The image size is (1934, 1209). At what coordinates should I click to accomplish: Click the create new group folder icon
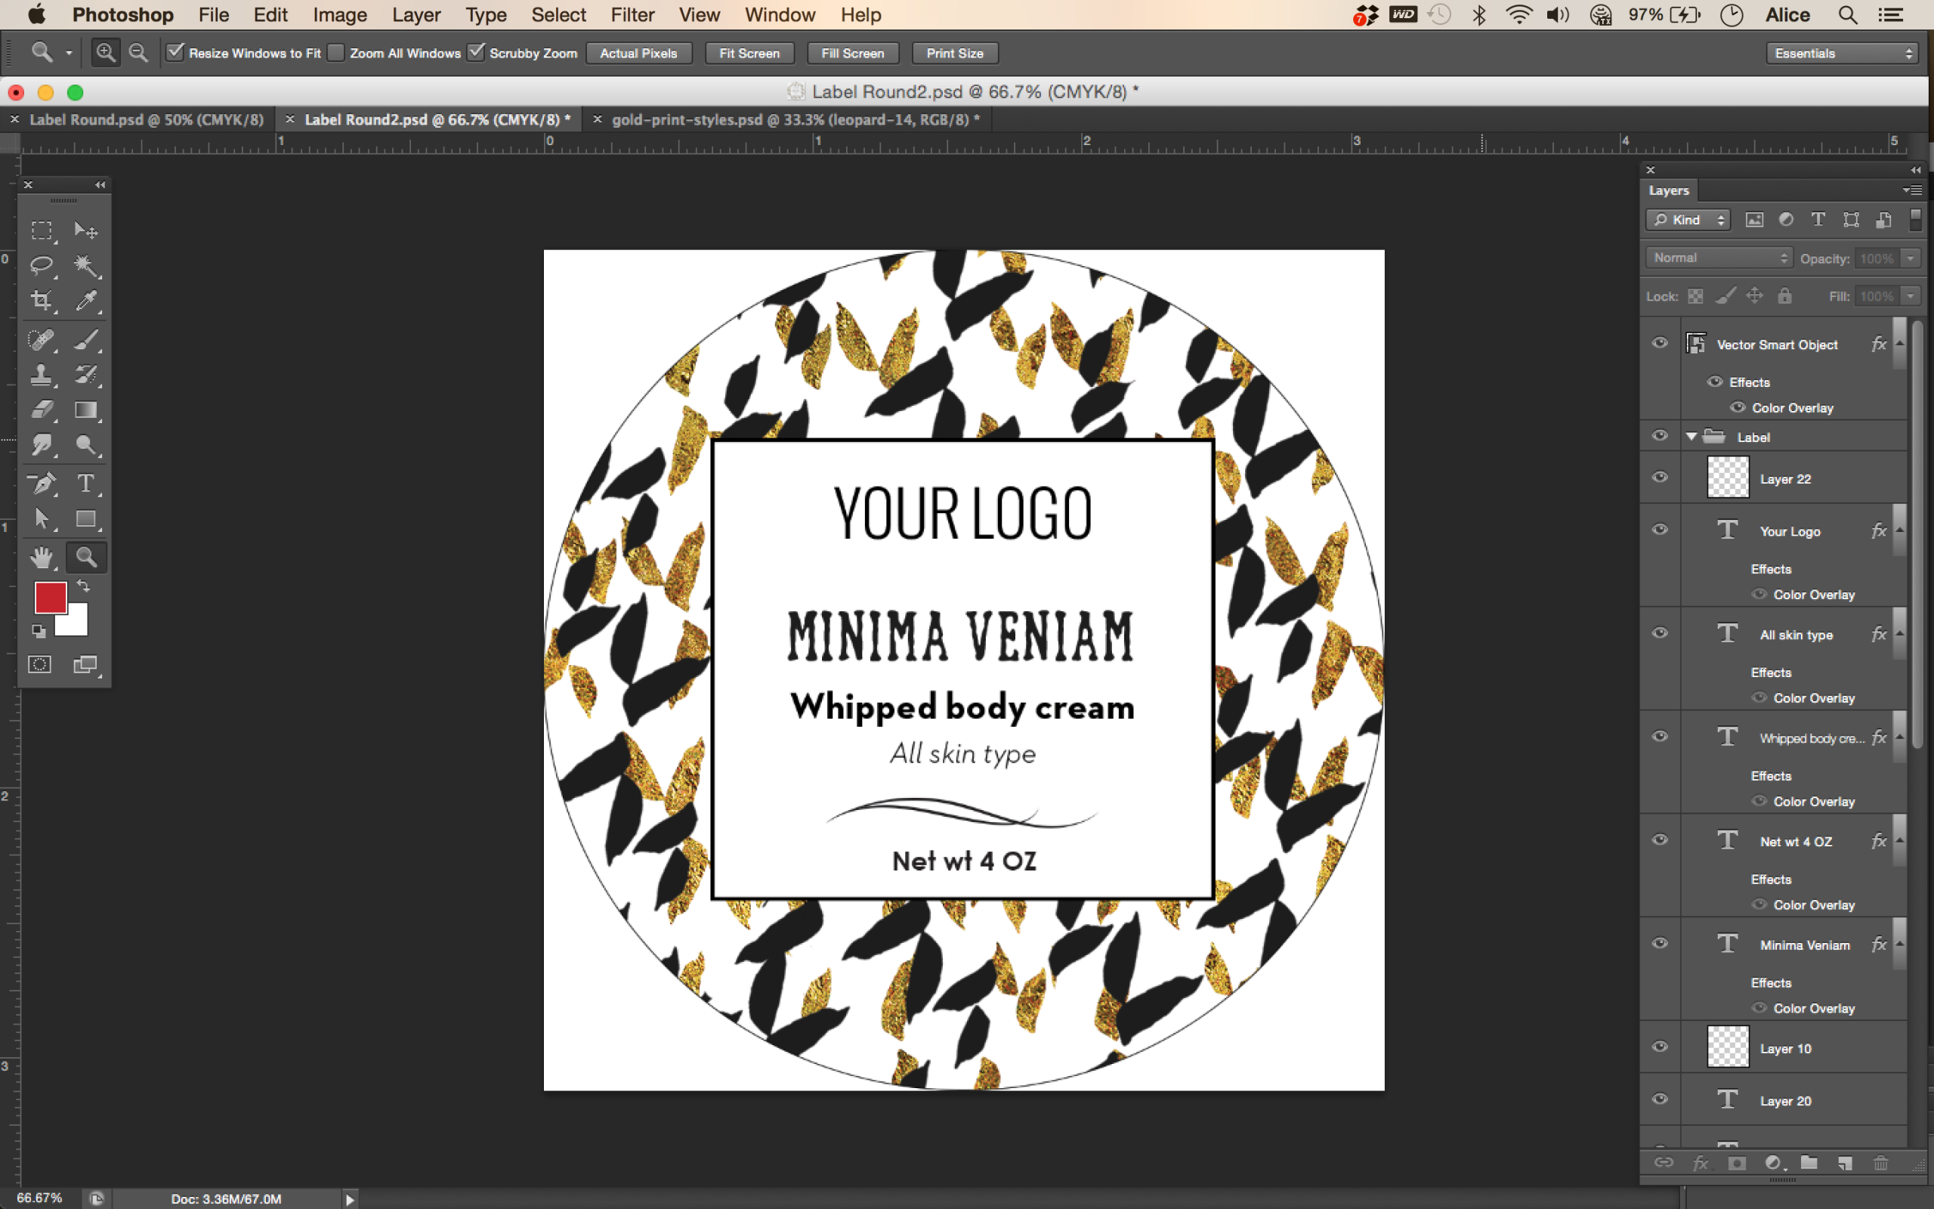click(x=1809, y=1163)
